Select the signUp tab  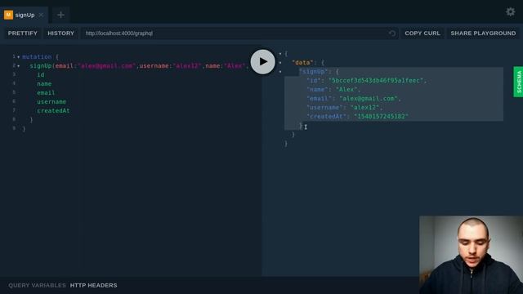coord(24,15)
